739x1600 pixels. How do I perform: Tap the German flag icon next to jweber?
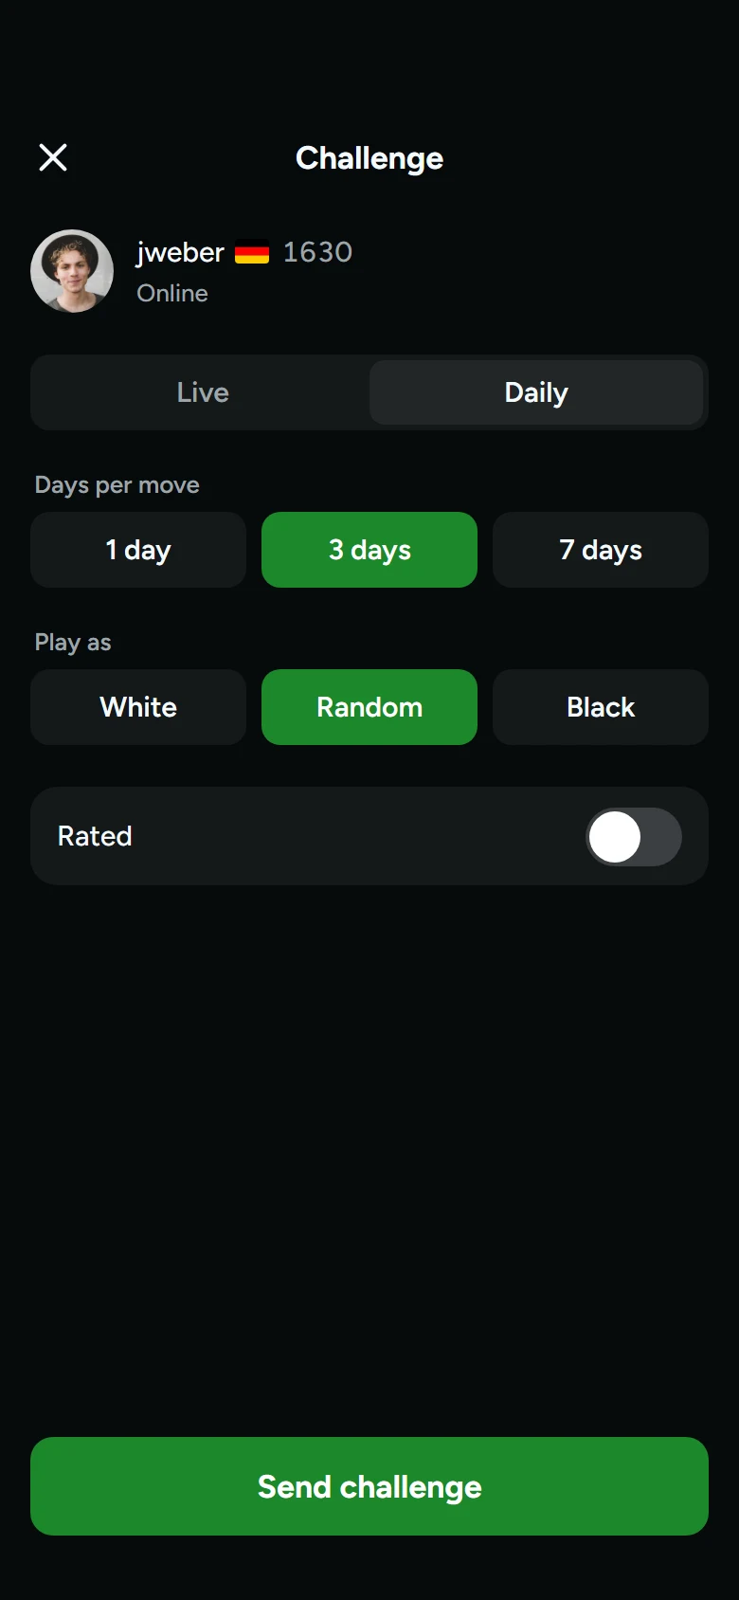tap(252, 254)
